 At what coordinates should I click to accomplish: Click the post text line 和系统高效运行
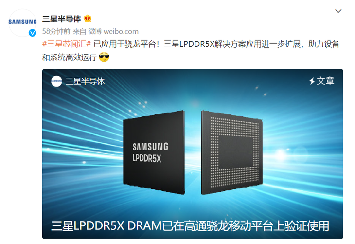(x=69, y=57)
